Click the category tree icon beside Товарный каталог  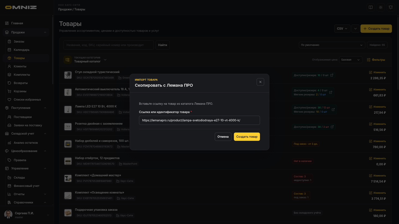click(x=68, y=60)
